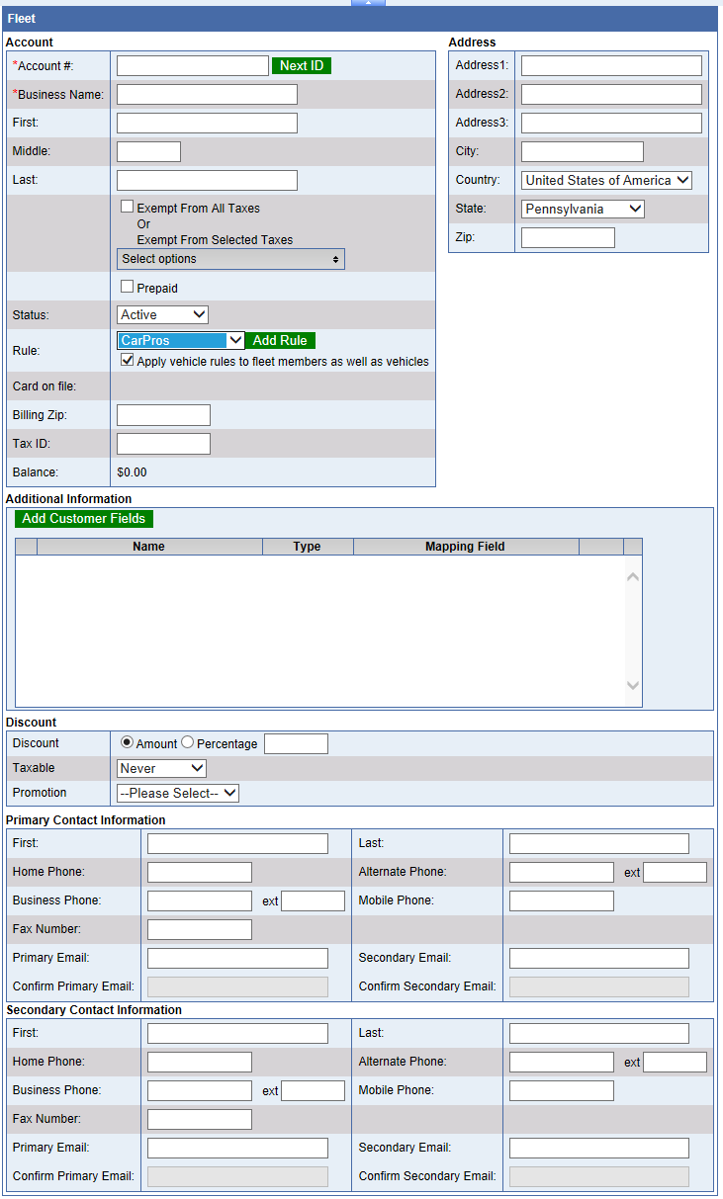Open the Promotion Please Select dropdown
The width and height of the screenshot is (723, 1199).
coord(178,793)
